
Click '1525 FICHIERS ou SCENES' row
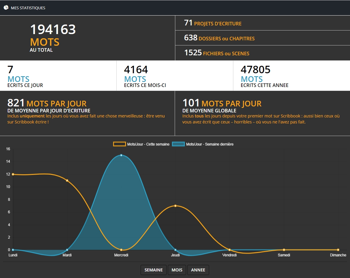263,53
